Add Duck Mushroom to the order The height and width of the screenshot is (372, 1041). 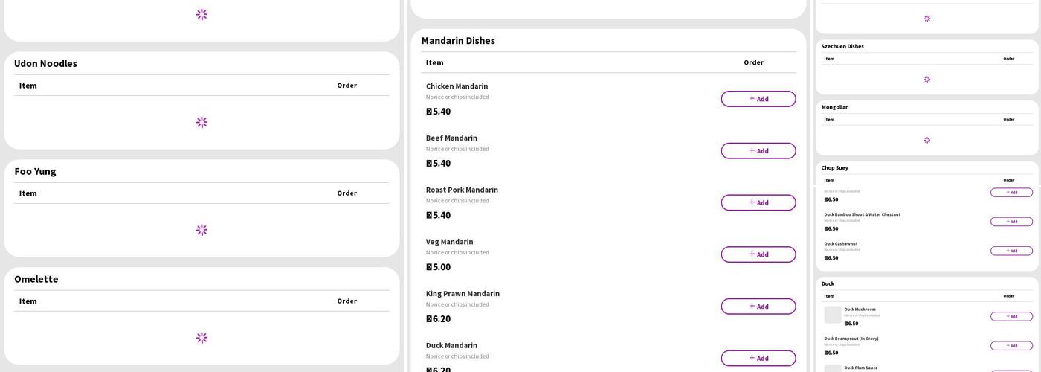1011,316
